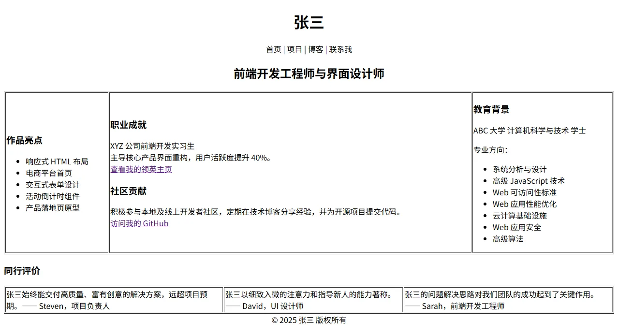The height and width of the screenshot is (336, 618).
Task: Click the 活动倒计时组件 list item
Action: [53, 196]
